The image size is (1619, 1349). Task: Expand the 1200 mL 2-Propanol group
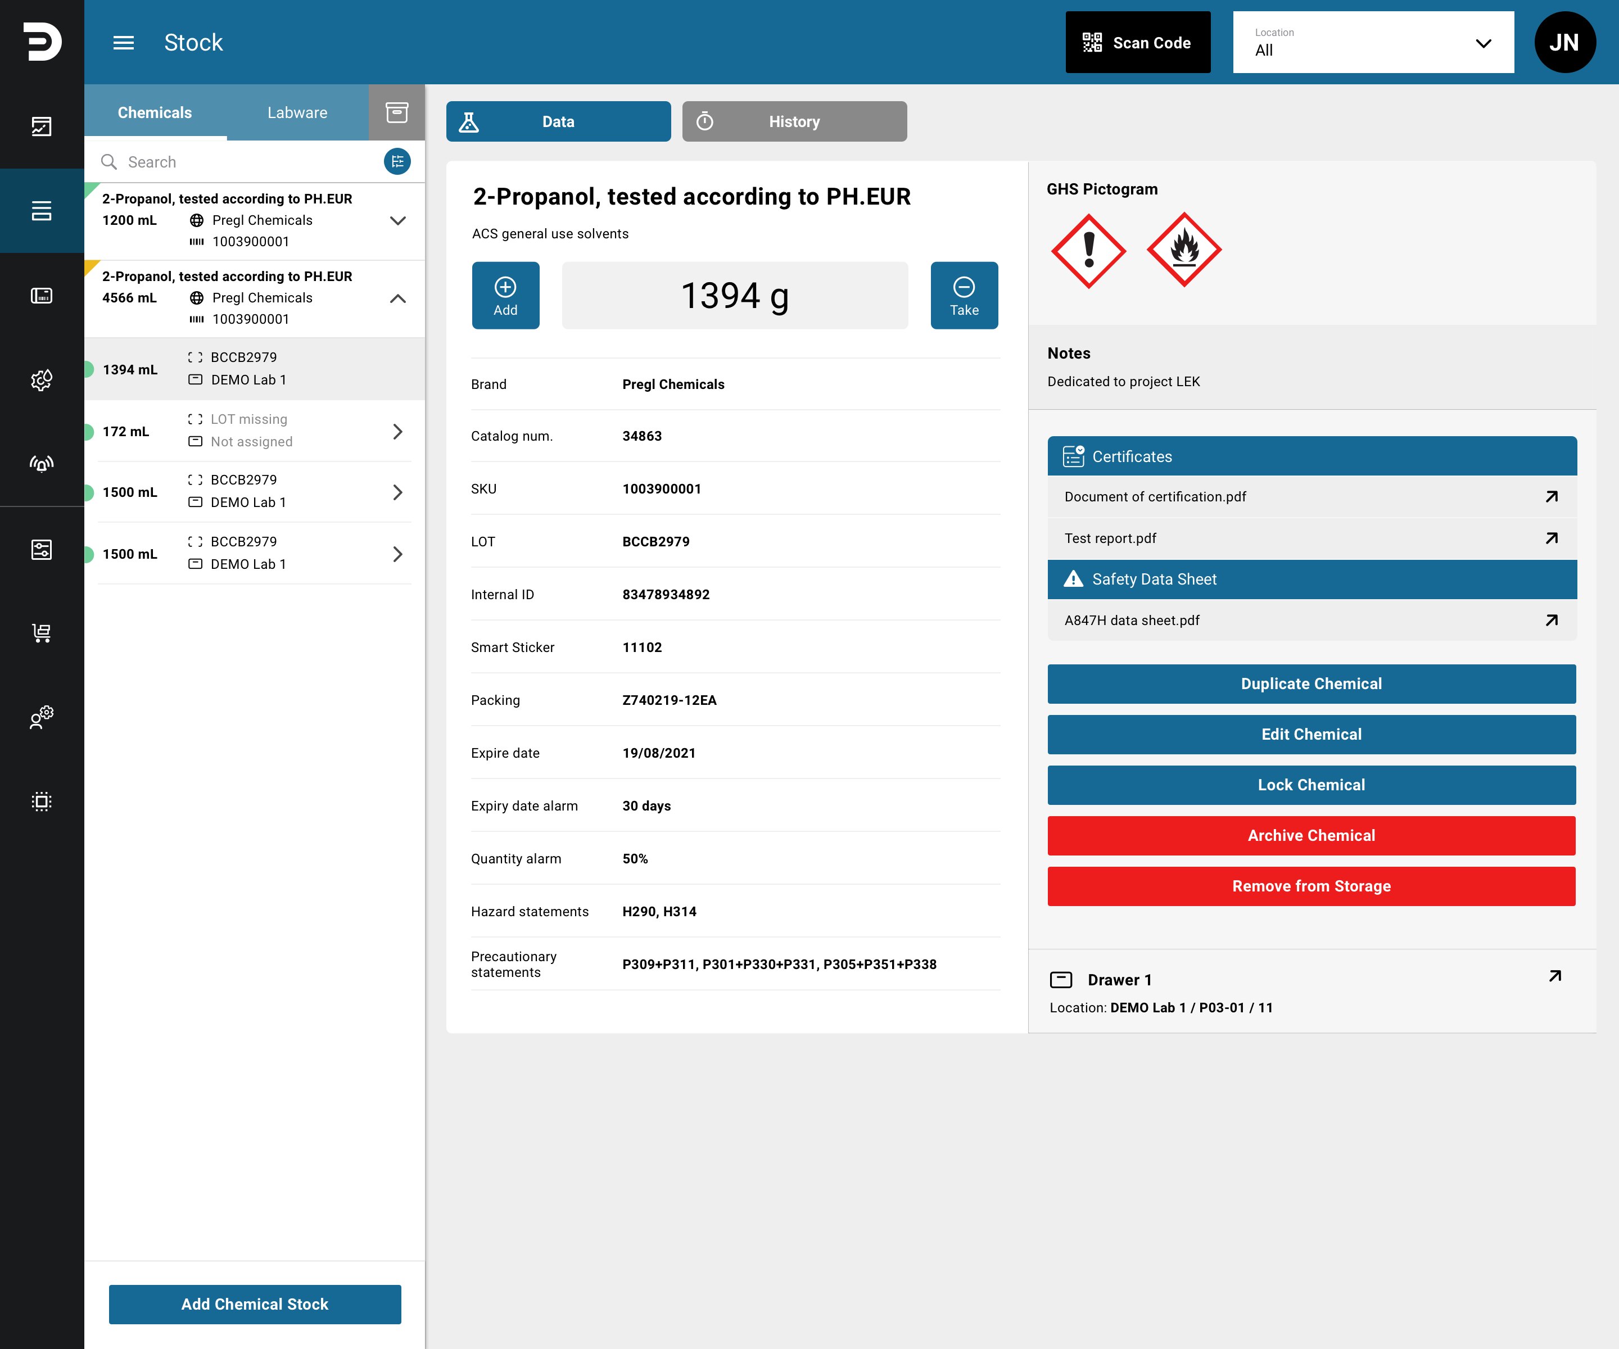pyautogui.click(x=398, y=220)
